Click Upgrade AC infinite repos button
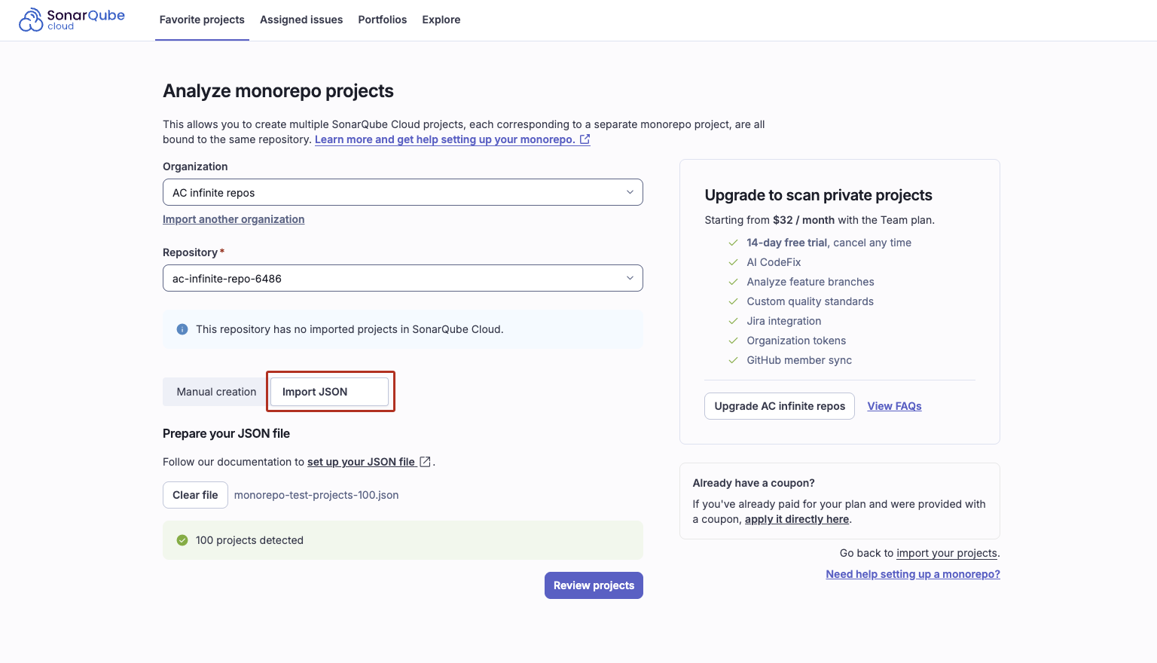Screen dimensions: 1157x663 point(780,406)
